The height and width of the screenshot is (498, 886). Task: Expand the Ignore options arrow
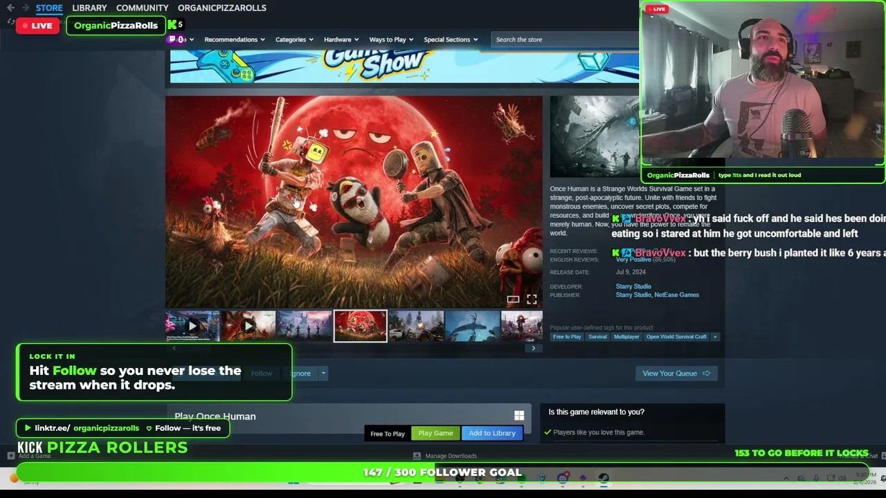(323, 373)
